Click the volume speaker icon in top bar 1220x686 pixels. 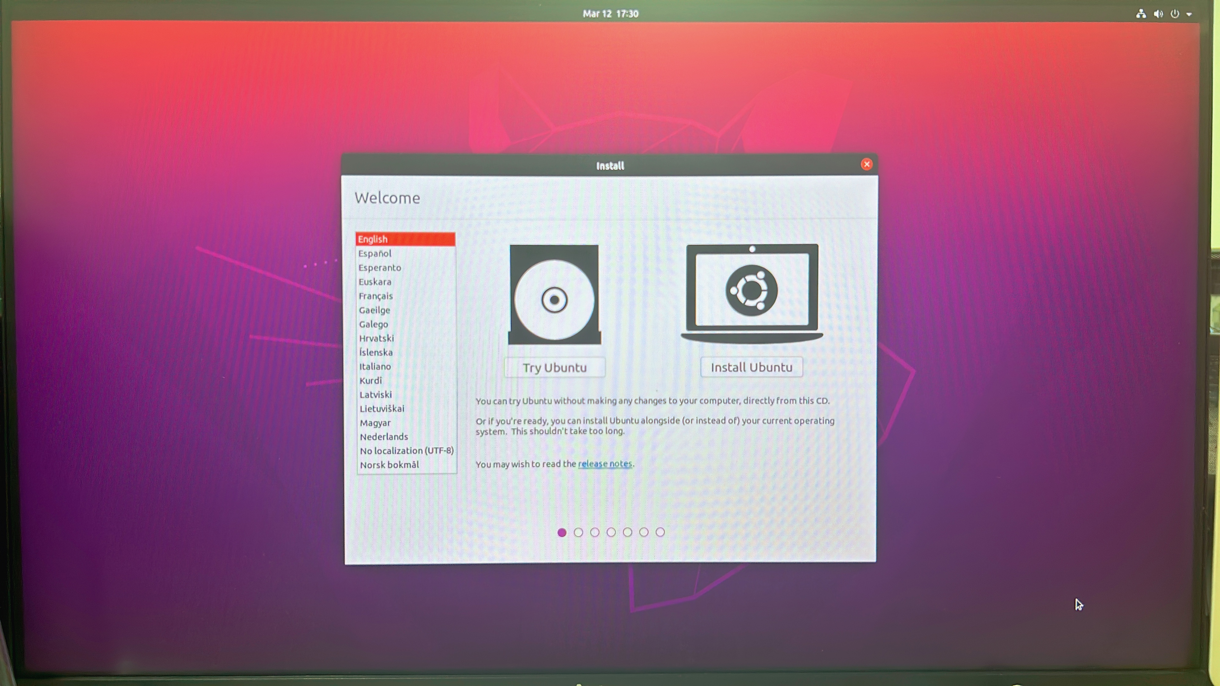point(1158,14)
